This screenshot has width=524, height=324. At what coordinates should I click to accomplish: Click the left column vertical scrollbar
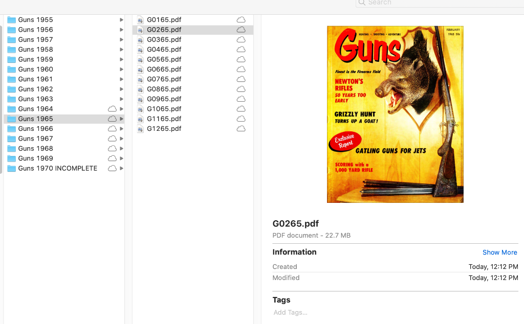pos(1,100)
